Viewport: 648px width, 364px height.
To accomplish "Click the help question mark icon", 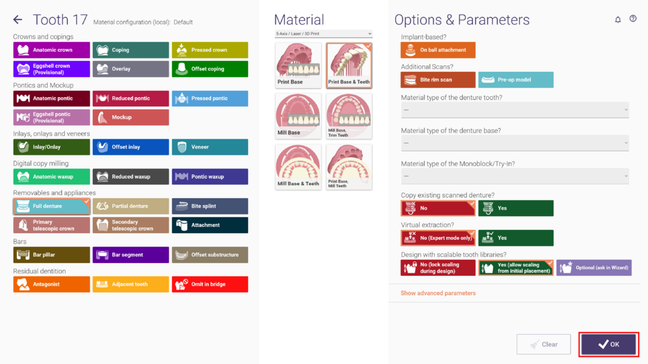I will 632,19.
